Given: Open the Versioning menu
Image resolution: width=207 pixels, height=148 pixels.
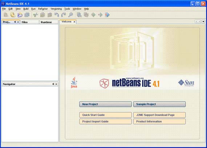Looking at the screenshot, I should 56,9.
